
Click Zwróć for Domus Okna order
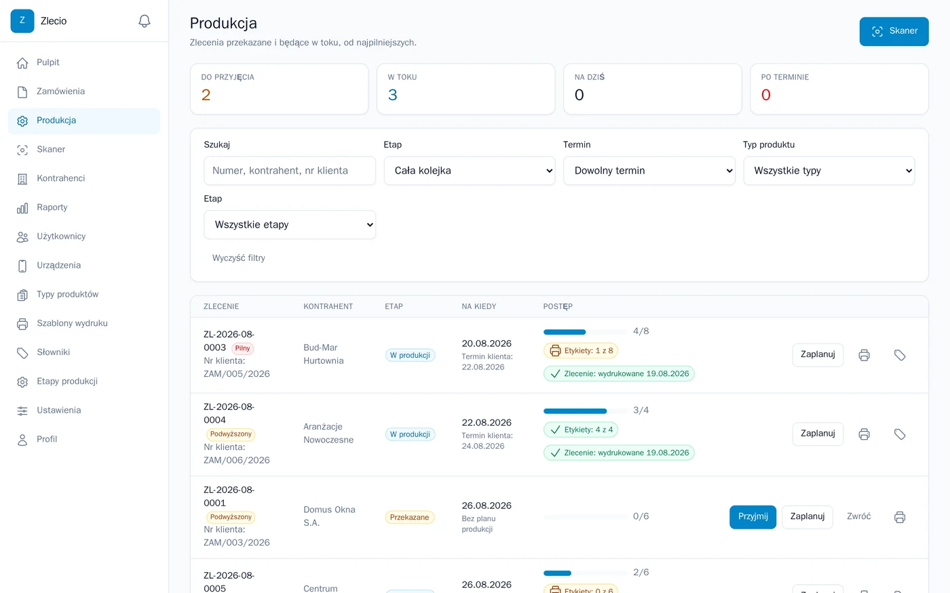point(858,517)
